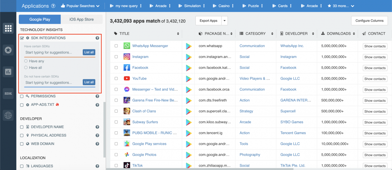Focus the 'Do not have certain SDKs' input
392x170 pixels.
tap(53, 83)
